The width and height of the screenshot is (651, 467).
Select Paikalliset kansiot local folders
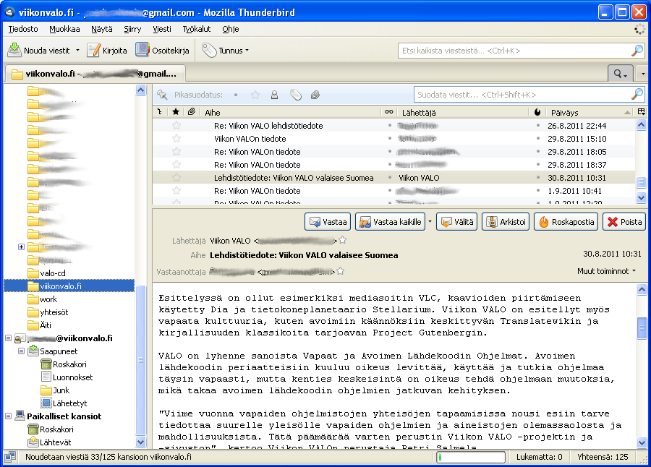[x=58, y=416]
